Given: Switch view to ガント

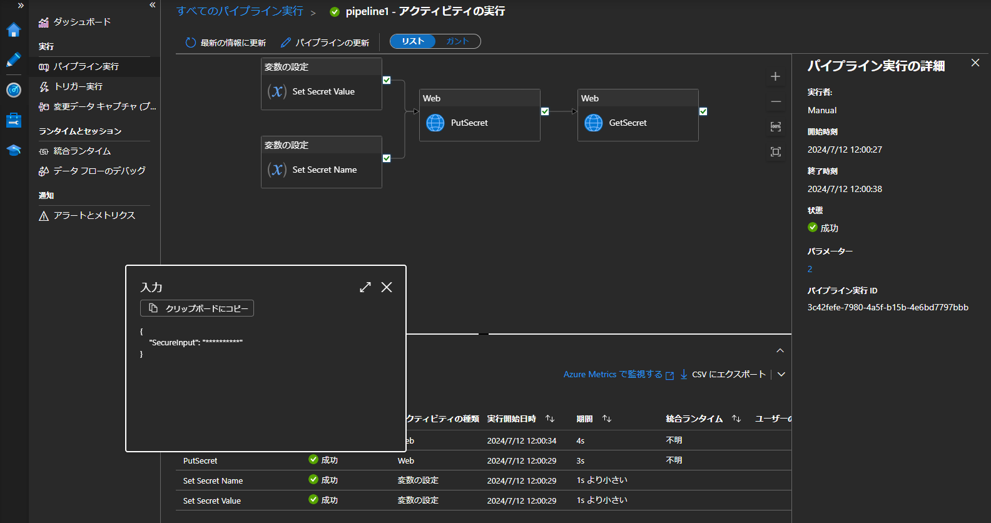Looking at the screenshot, I should click(457, 41).
